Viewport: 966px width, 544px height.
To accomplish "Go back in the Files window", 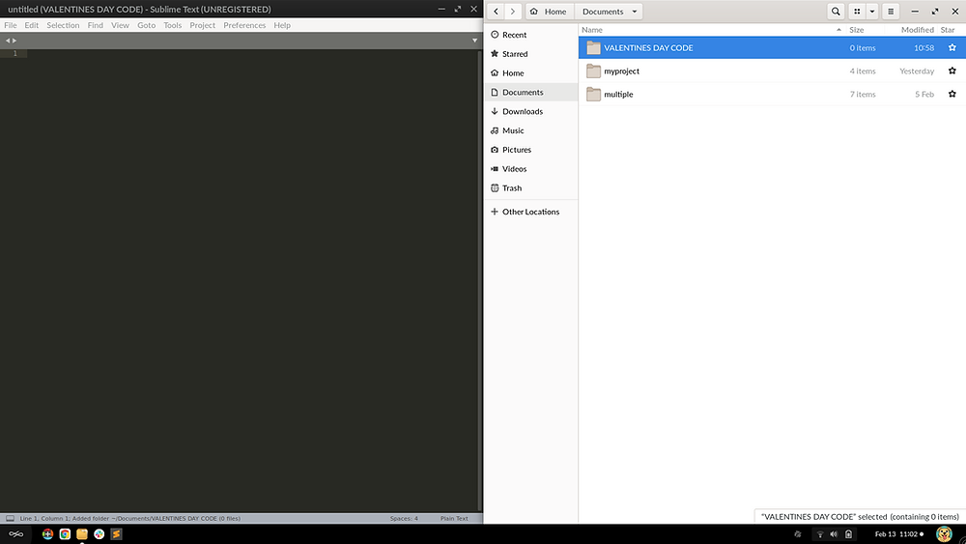I will point(496,11).
